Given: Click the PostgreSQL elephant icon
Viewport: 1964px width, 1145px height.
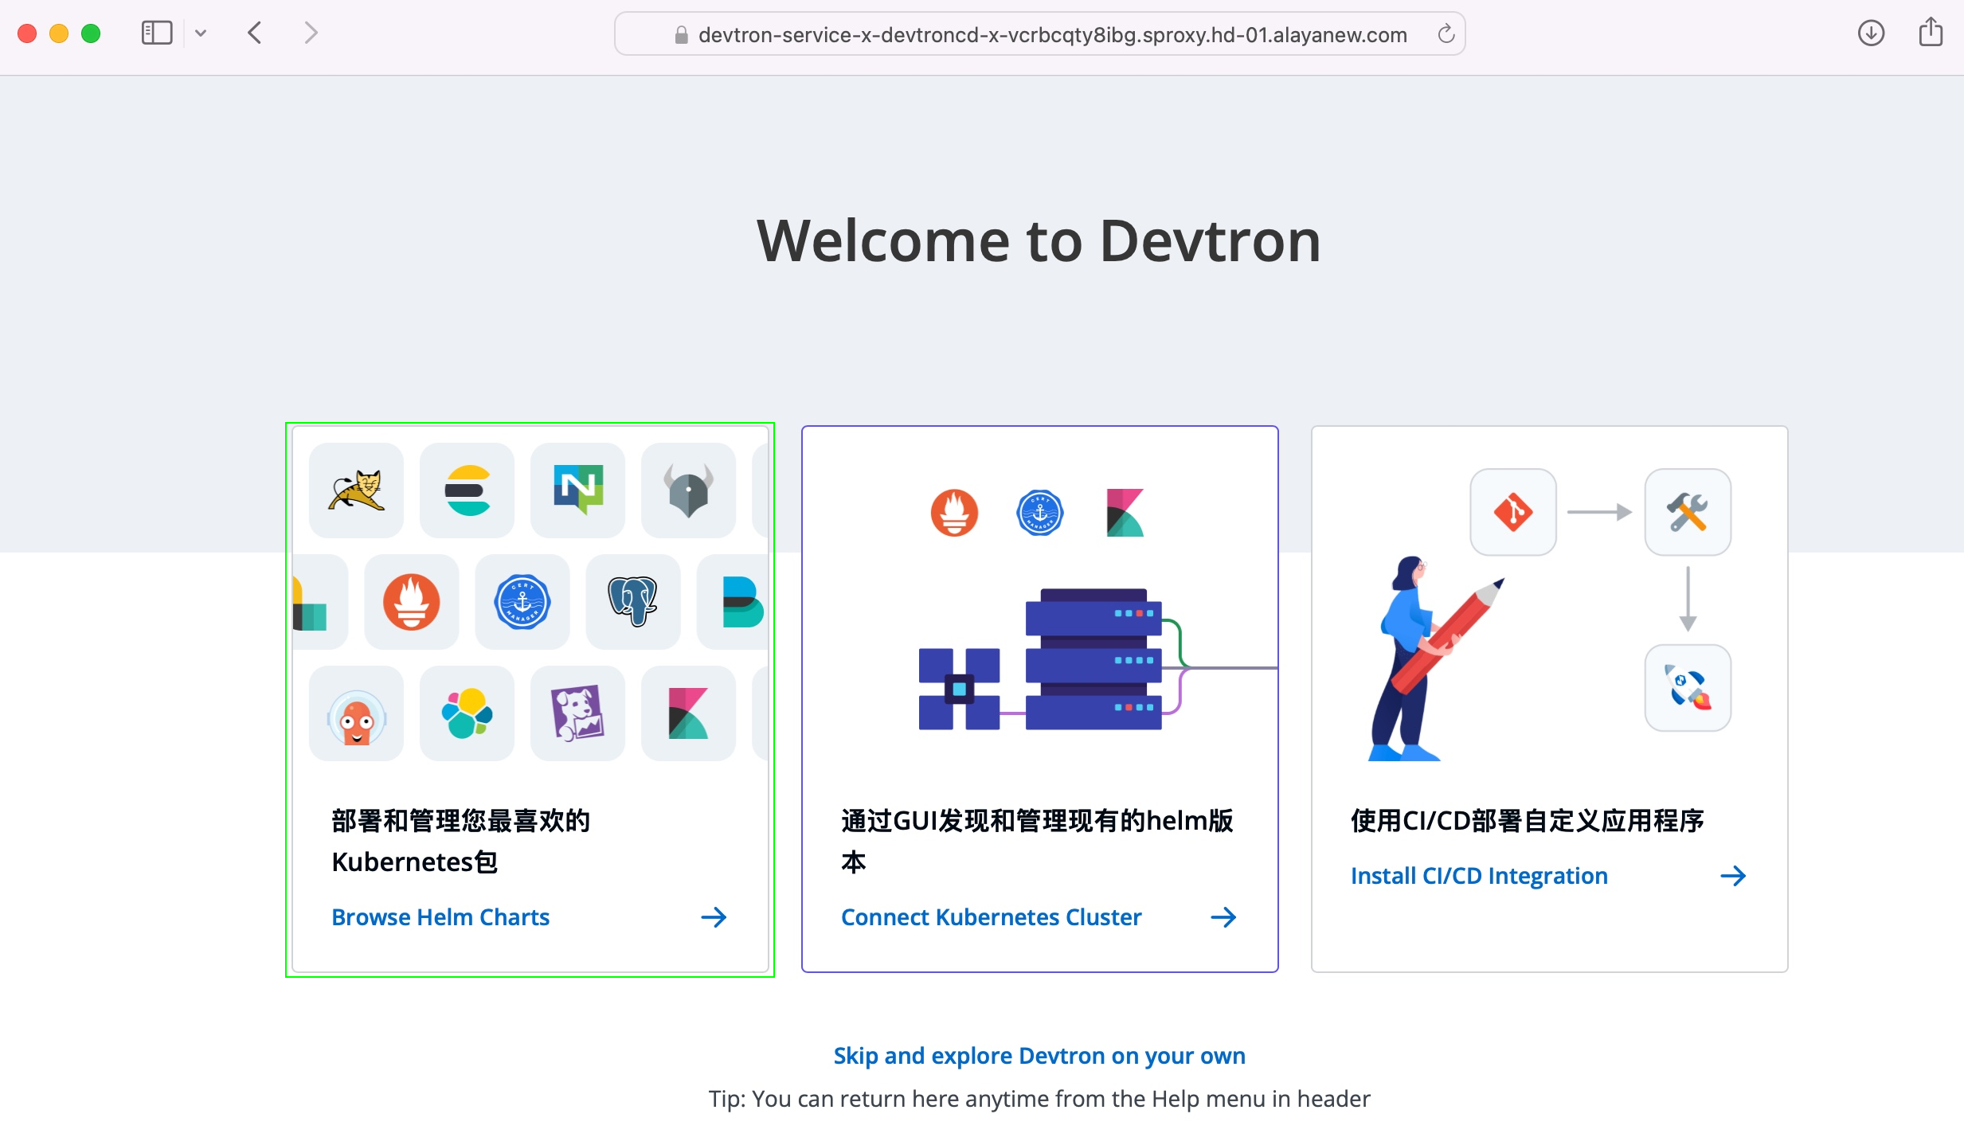Looking at the screenshot, I should click(x=632, y=601).
